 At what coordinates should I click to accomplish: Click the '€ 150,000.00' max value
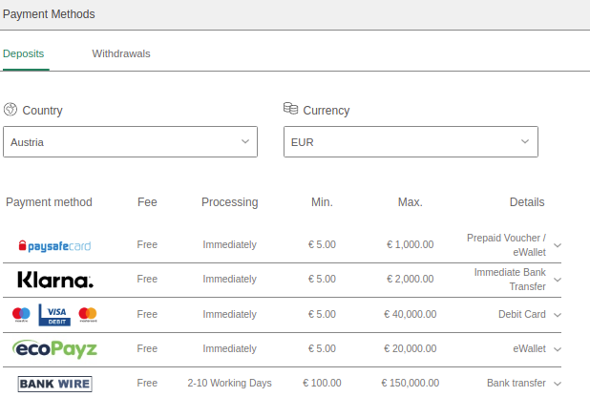tap(411, 383)
